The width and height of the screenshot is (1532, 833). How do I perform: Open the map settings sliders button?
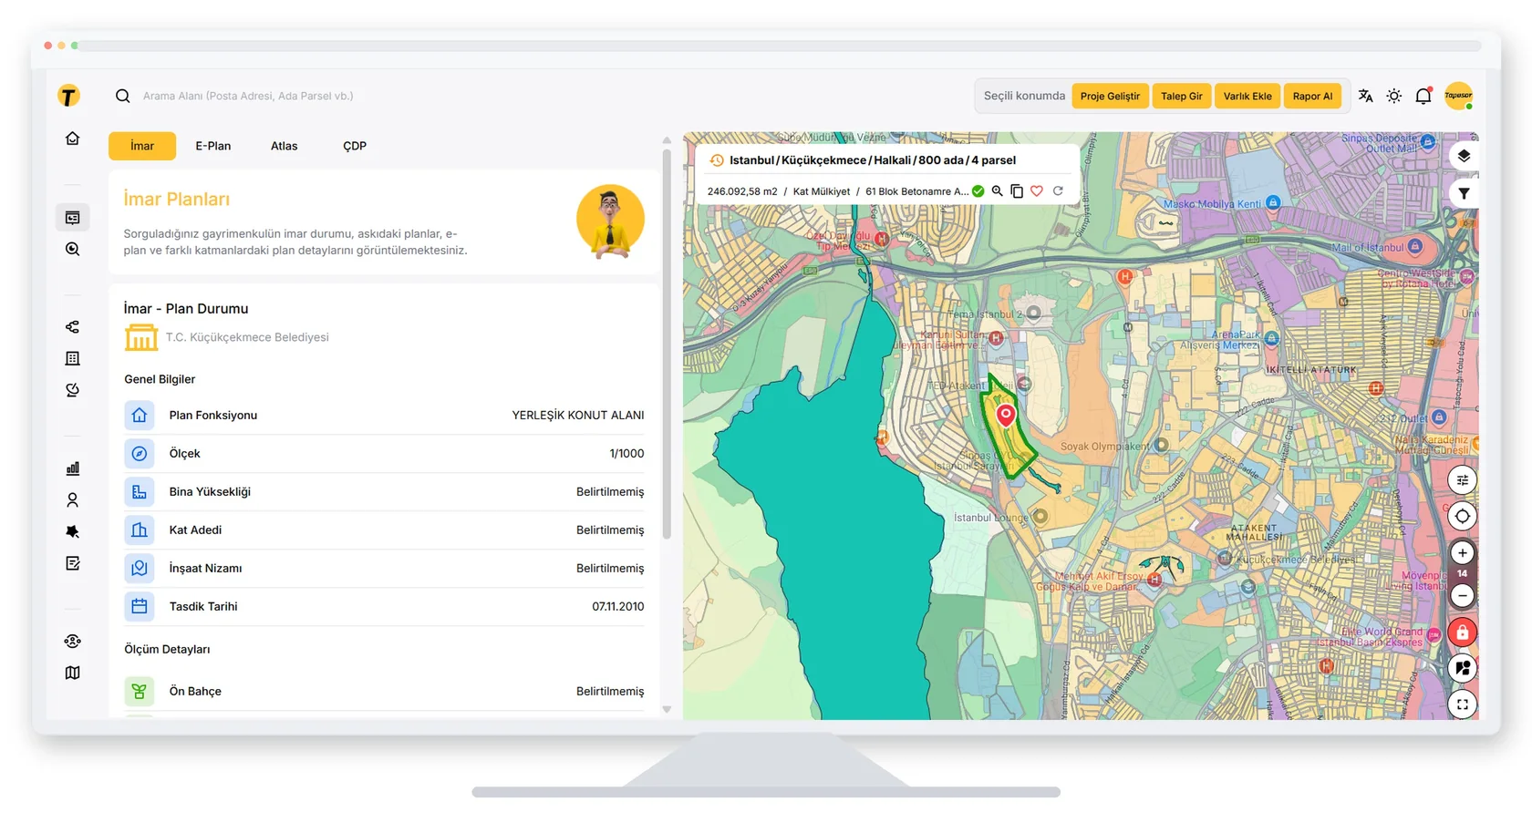(x=1463, y=480)
